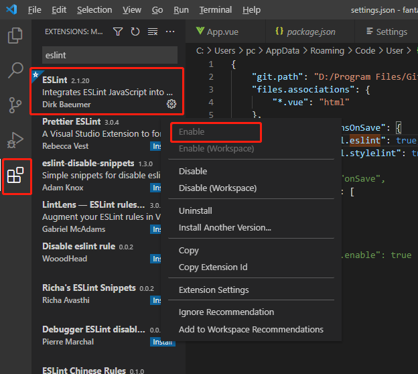
Task: Choose Copy in the context menu
Action: pos(251,251)
